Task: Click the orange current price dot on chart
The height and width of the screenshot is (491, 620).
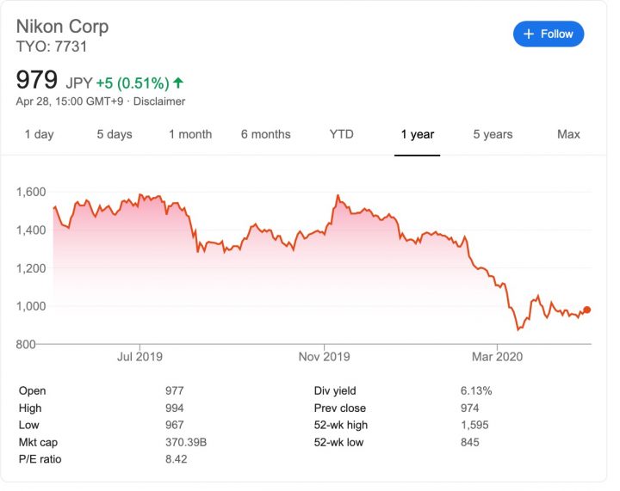Action: (x=586, y=310)
